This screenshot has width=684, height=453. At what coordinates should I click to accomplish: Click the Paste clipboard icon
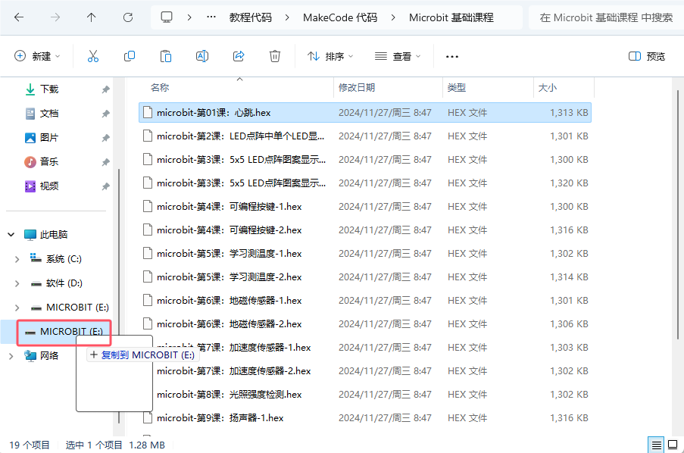point(166,56)
